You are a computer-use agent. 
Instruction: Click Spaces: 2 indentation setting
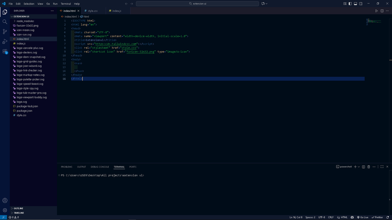point(310,217)
